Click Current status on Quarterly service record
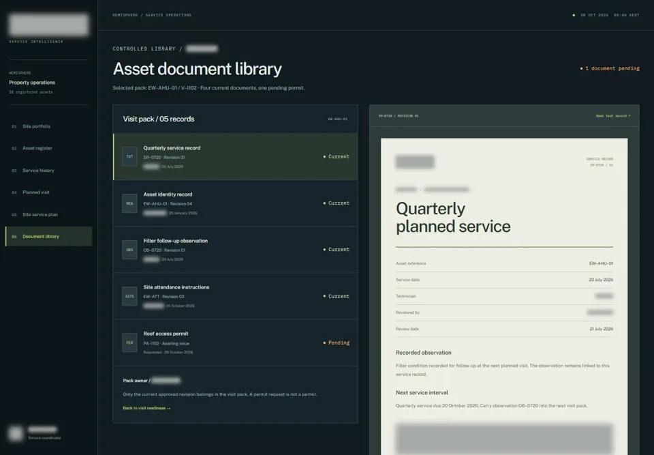Viewport: 654px width, 455px height. click(x=336, y=157)
